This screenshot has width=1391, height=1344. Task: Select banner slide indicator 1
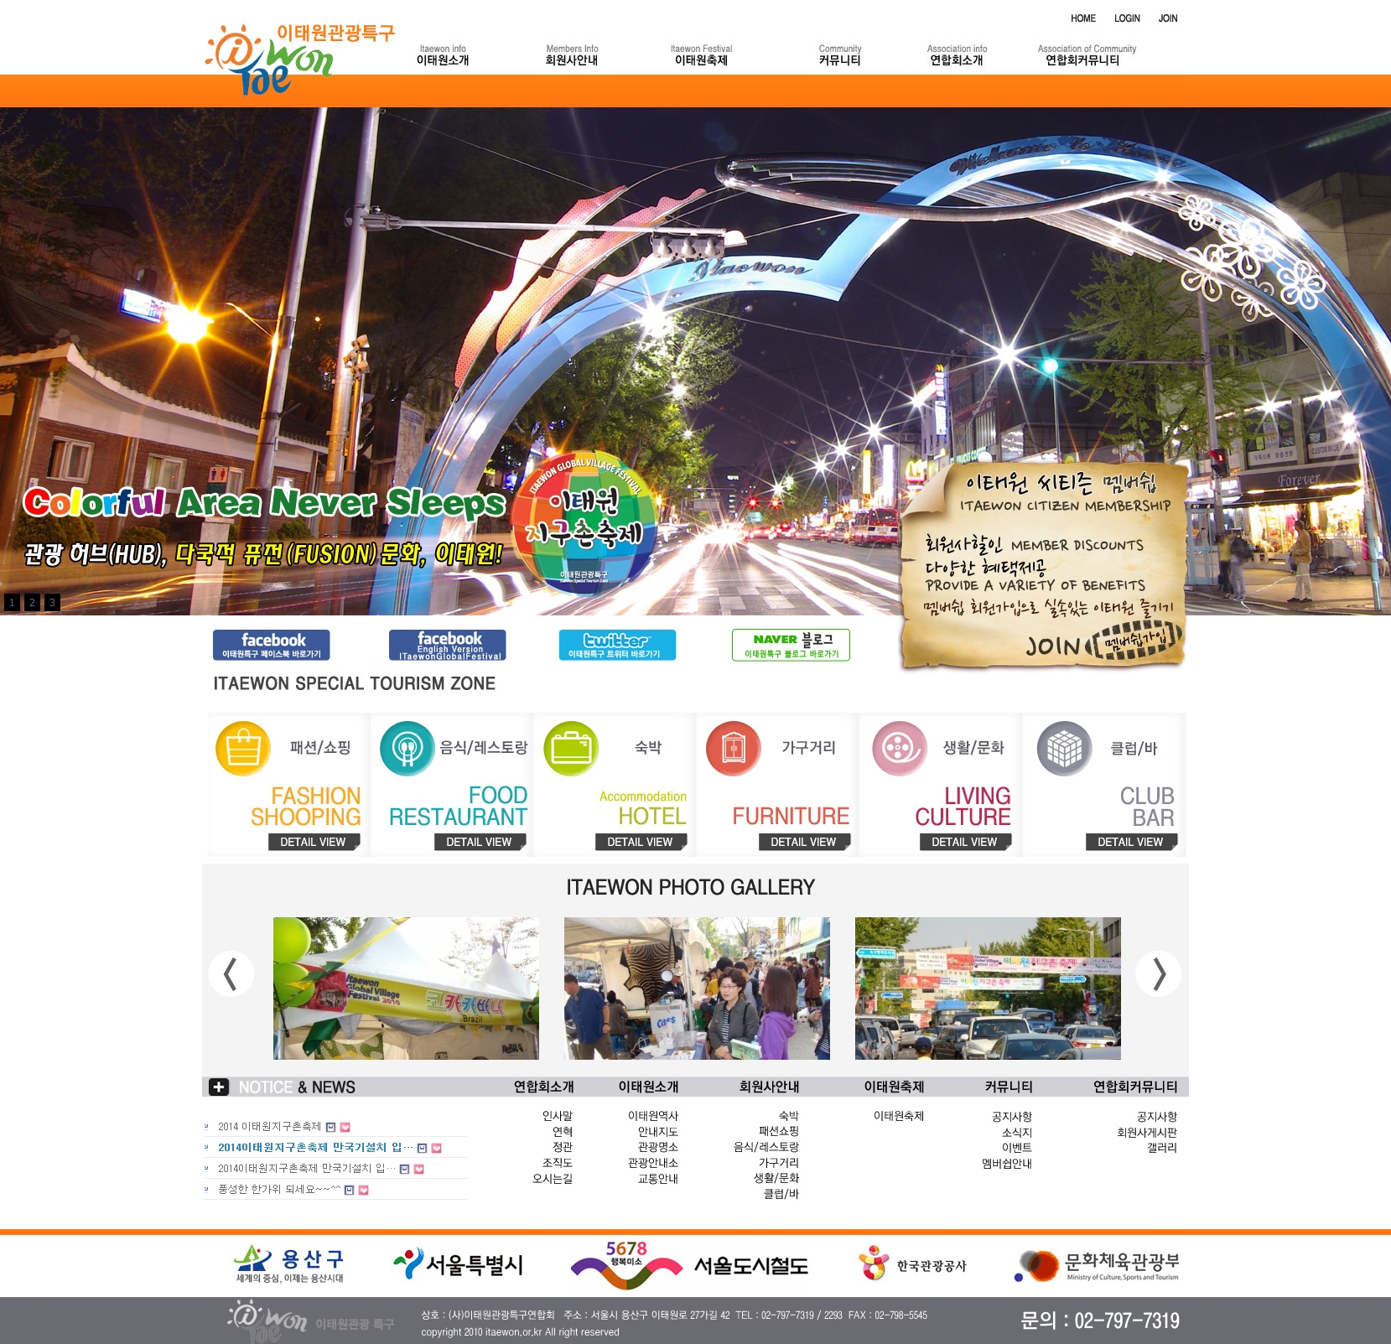tap(12, 602)
